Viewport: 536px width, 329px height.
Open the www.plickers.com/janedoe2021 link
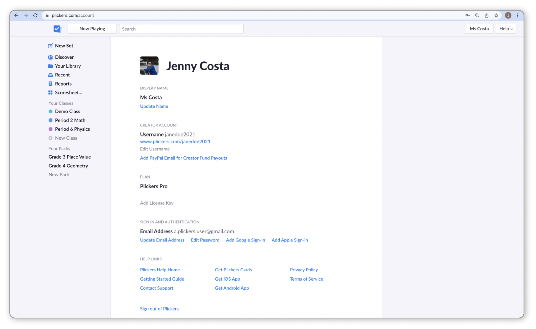click(175, 141)
